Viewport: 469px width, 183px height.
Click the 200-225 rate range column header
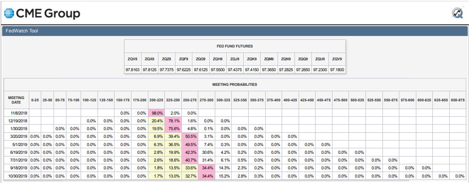point(157,100)
